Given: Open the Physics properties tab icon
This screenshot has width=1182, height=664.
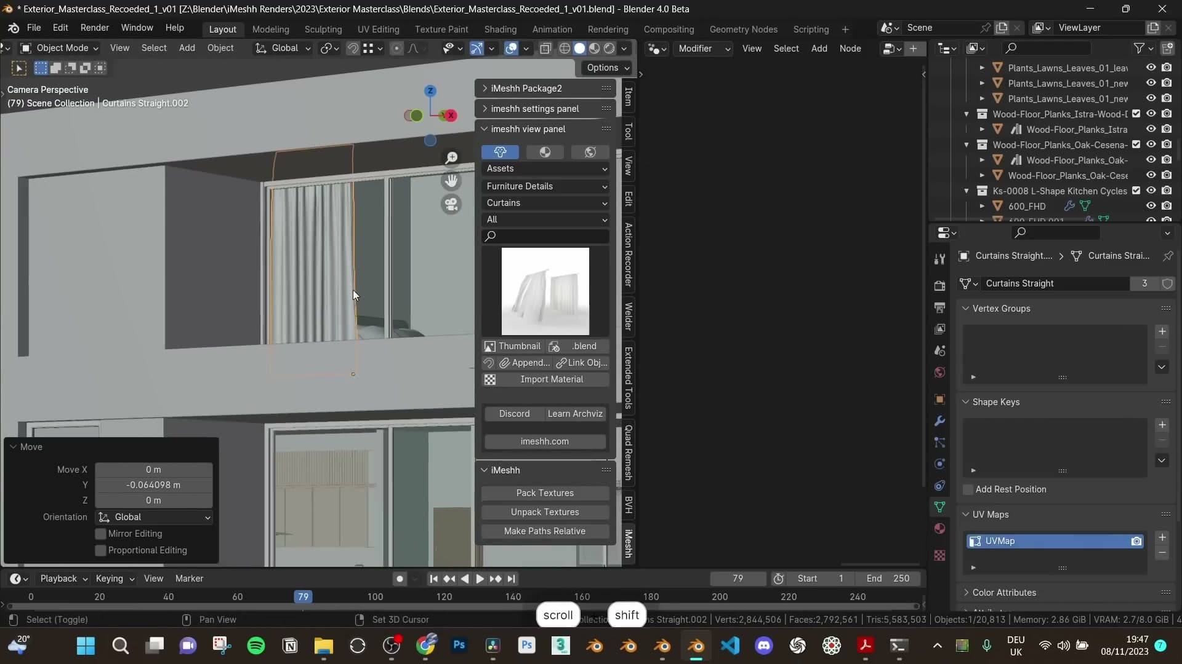Looking at the screenshot, I should pos(939,464).
